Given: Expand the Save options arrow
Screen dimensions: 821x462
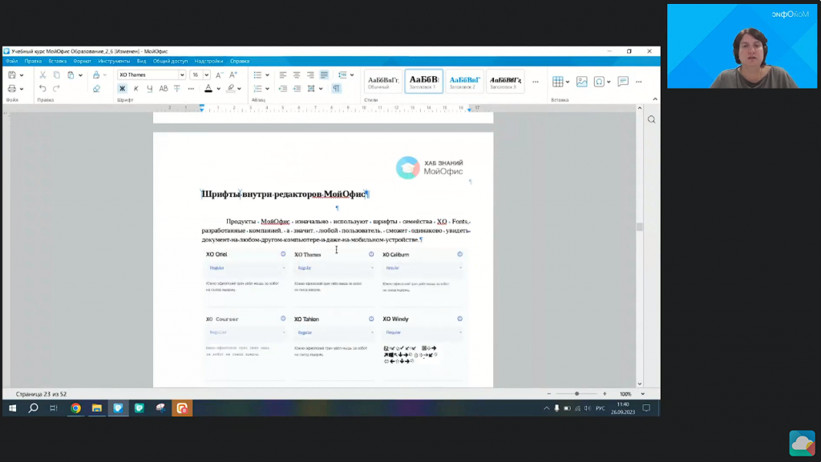Looking at the screenshot, I should pyautogui.click(x=22, y=75).
